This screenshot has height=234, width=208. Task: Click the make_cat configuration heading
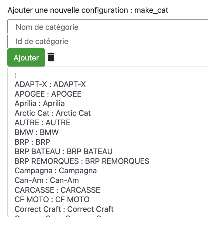[88, 10]
